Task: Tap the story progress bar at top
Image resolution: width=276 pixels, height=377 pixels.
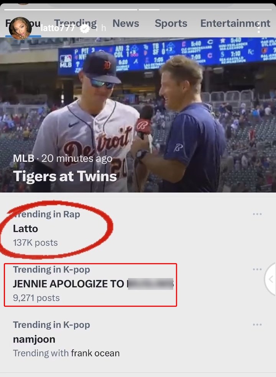Action: coord(138,9)
